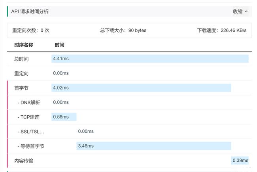Select the panel title API 请求时间分析
This screenshot has width=257, height=172.
pos(30,11)
